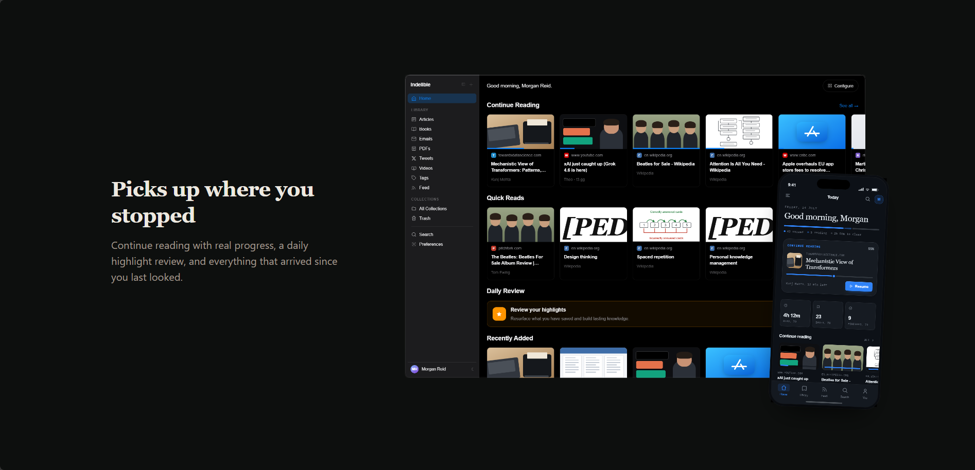Expand the Morgan Reid account menu chevron
Image resolution: width=975 pixels, height=470 pixels.
click(473, 369)
